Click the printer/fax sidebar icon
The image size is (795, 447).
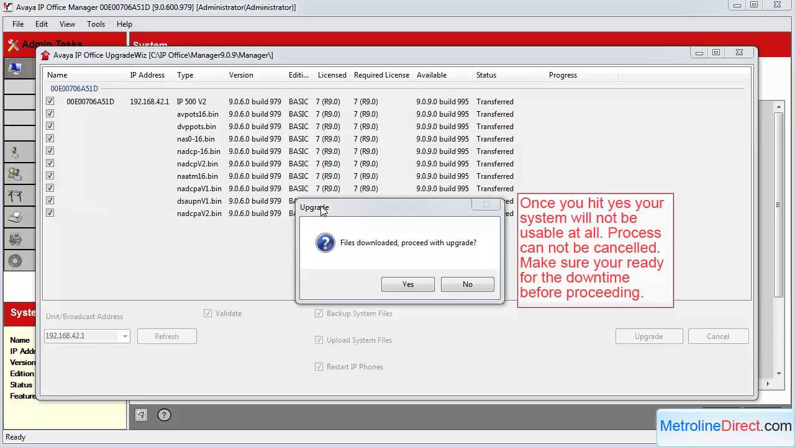coord(15,217)
